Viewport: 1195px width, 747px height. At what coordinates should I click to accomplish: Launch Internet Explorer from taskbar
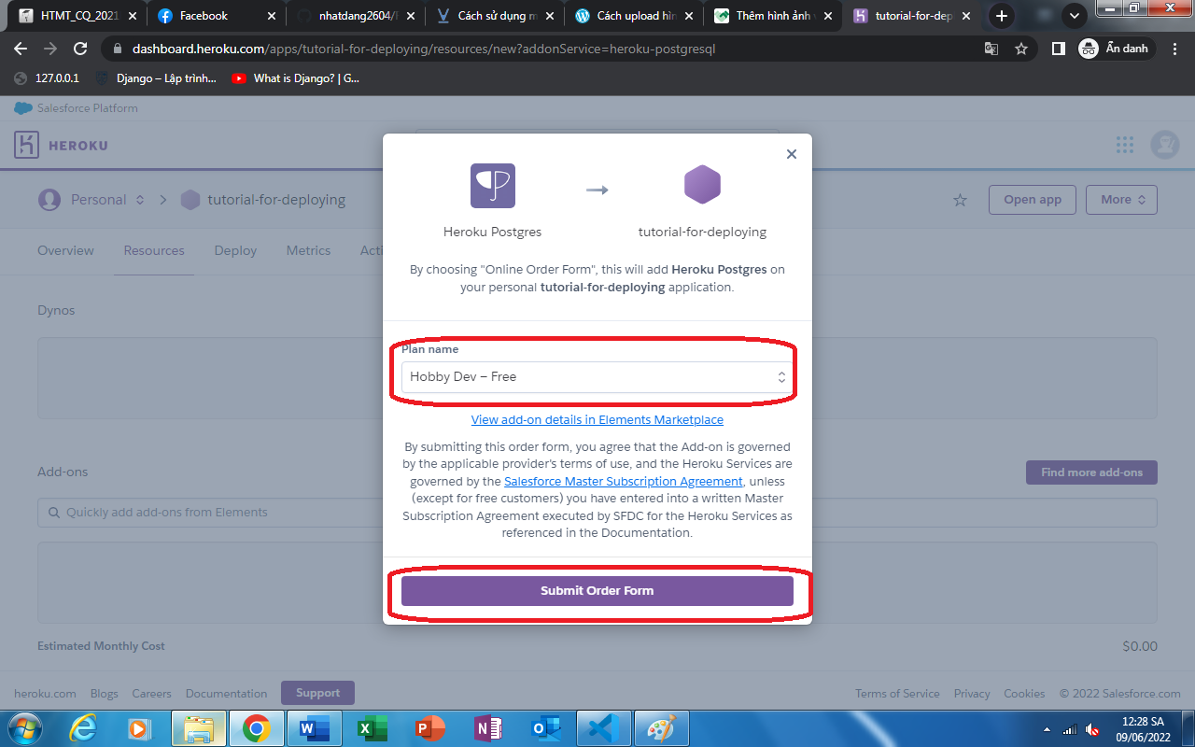[x=85, y=728]
